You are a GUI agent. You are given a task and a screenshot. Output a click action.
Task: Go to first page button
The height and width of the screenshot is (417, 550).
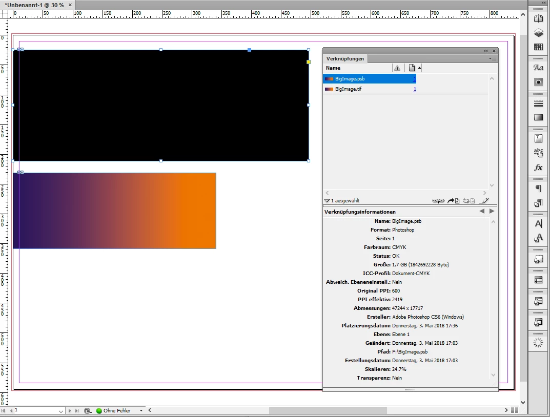[x=4, y=410]
